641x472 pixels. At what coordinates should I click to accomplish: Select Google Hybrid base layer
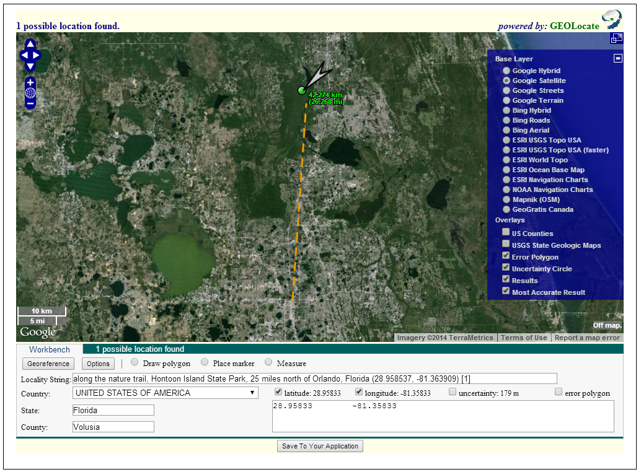(x=506, y=71)
